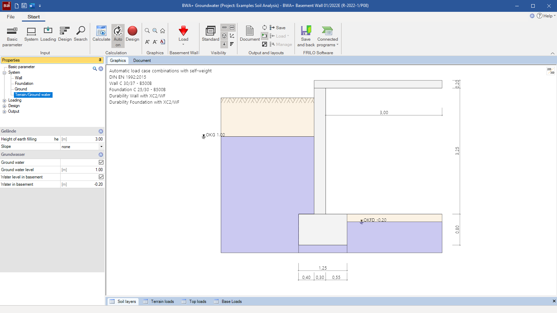Viewport: 557px width, 313px height.
Task: Open the Connected programs dropdown
Action: [328, 37]
